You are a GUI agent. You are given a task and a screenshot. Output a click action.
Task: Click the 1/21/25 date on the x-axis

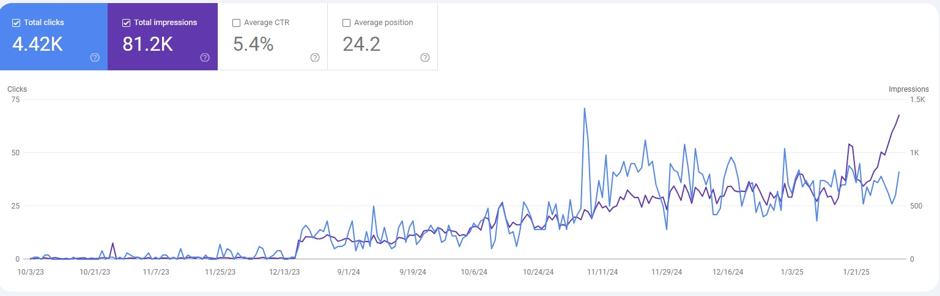tap(856, 272)
